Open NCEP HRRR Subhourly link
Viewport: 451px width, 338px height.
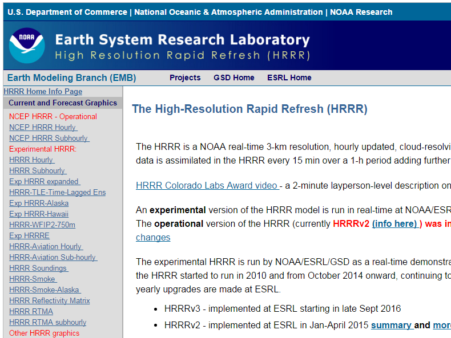(49, 138)
